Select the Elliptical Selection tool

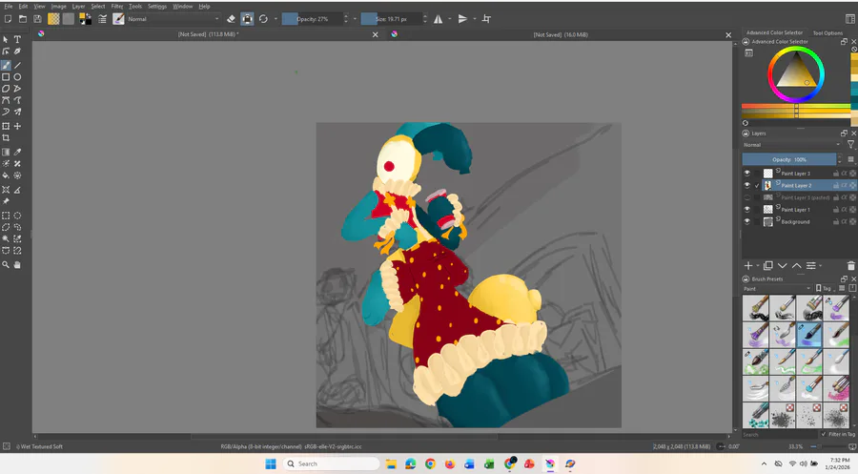tap(17, 216)
